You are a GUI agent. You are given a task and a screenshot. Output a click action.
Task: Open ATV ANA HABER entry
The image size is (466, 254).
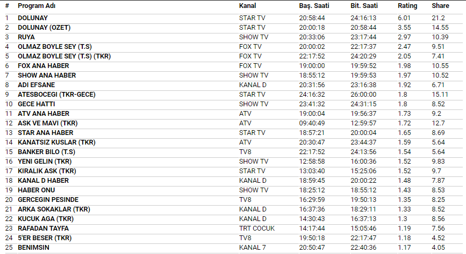pos(44,114)
